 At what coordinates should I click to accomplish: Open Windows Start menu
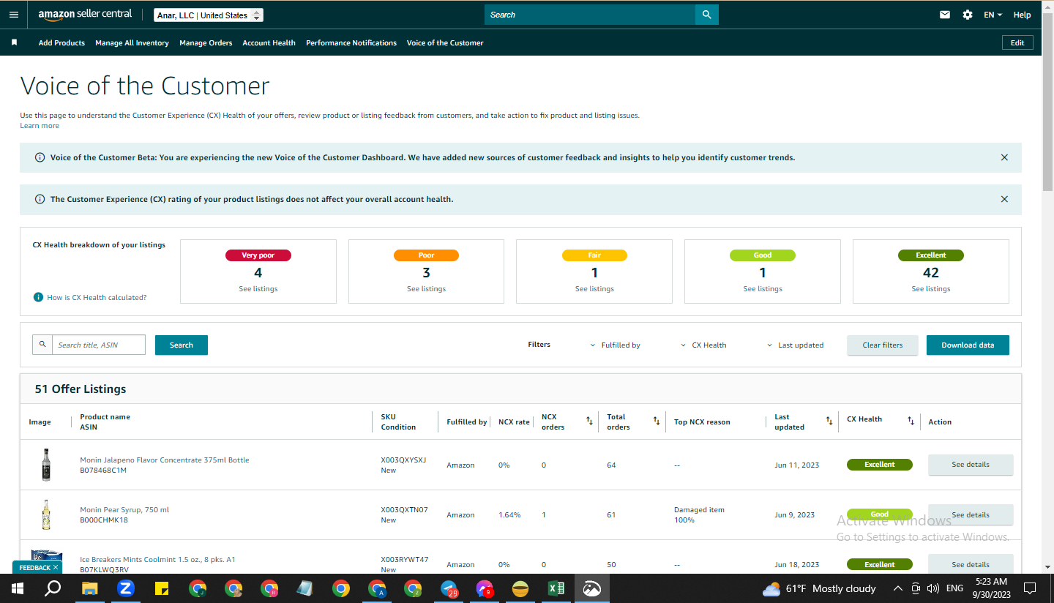click(x=18, y=588)
